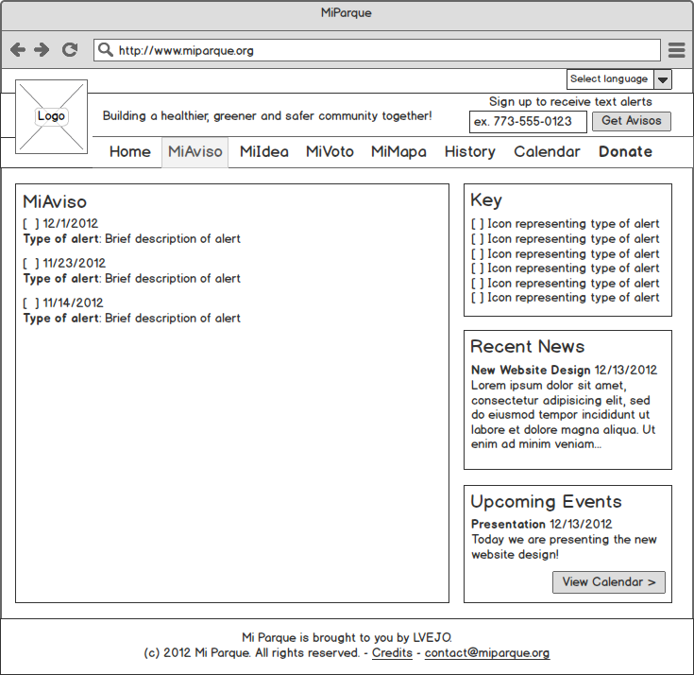
Task: Open the MiMapa tab
Action: click(398, 151)
